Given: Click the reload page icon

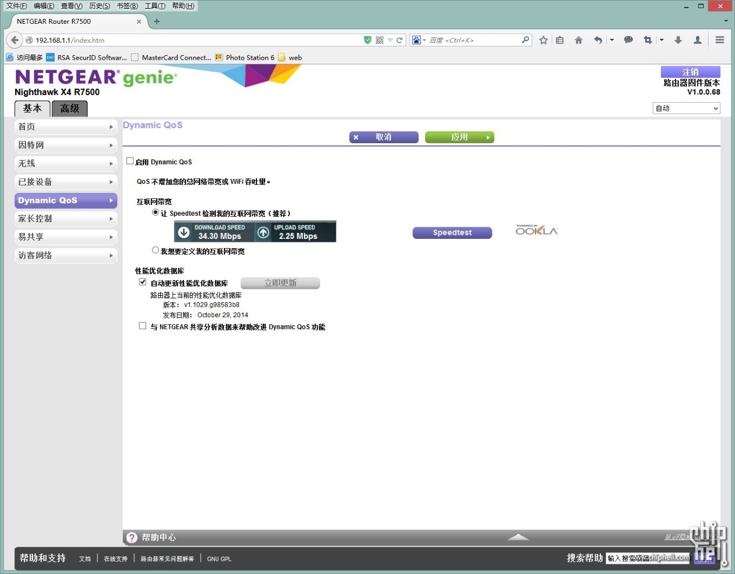Looking at the screenshot, I should click(x=399, y=40).
